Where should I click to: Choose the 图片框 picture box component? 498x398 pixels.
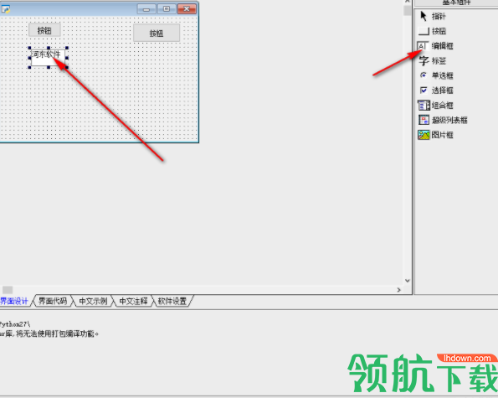(x=435, y=135)
